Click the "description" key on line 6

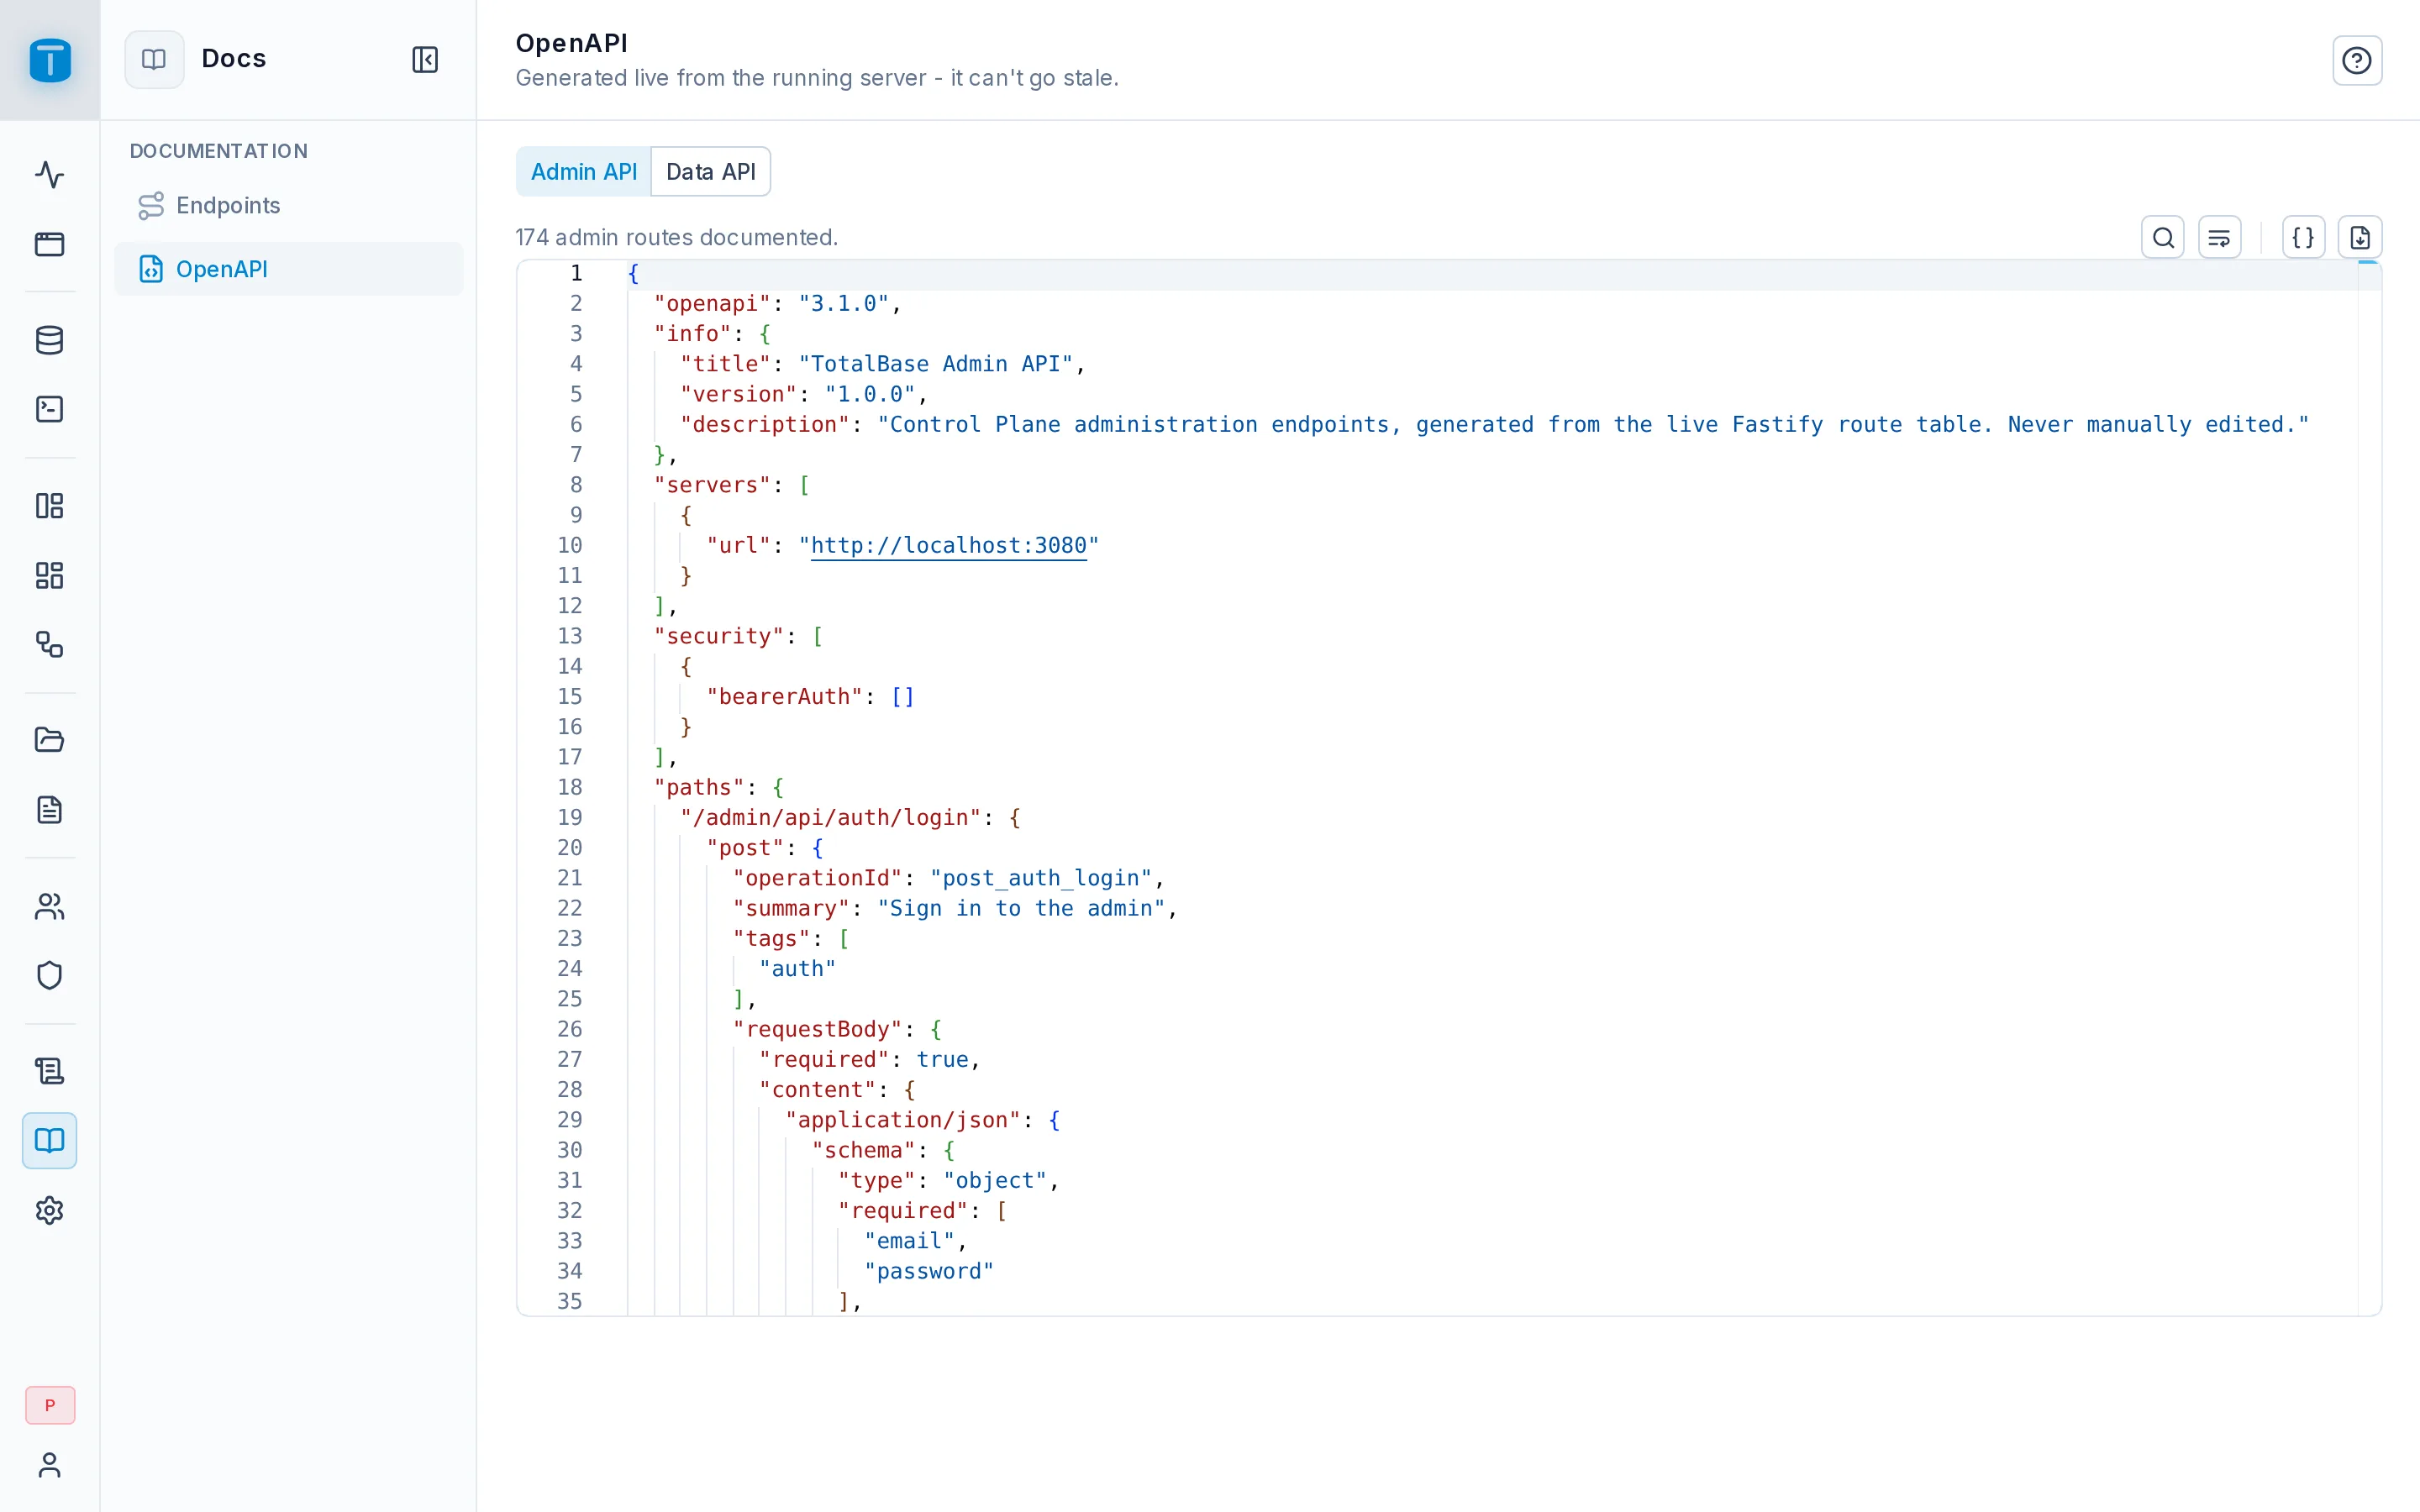tap(765, 424)
